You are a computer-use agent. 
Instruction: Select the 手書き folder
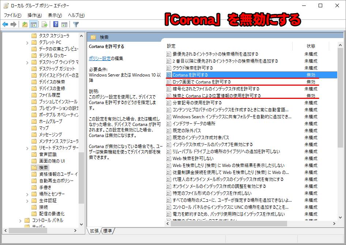coord(45,187)
